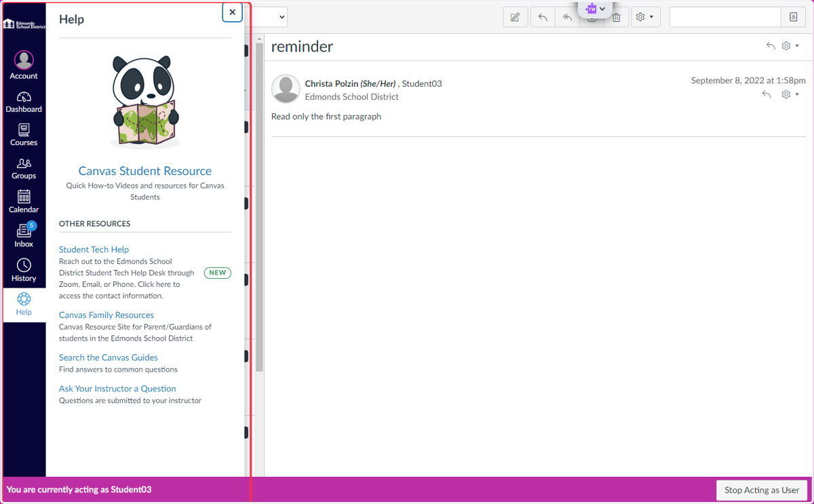Open Canvas Family Resources link
The image size is (814, 504).
[106, 315]
